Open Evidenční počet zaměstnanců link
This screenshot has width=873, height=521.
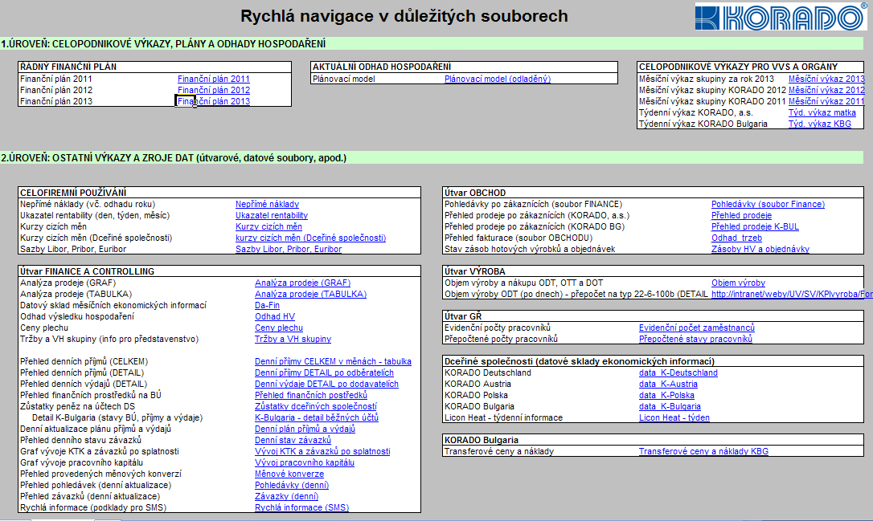pyautogui.click(x=696, y=328)
